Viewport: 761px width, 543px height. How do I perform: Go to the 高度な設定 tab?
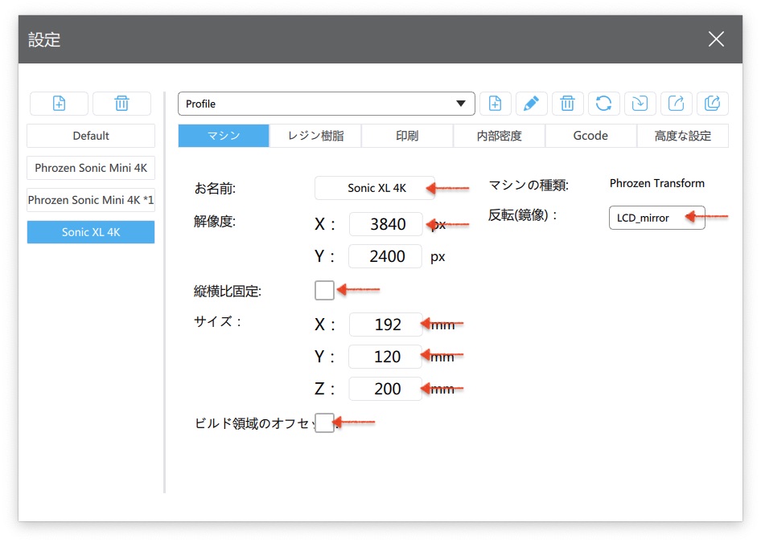(682, 136)
